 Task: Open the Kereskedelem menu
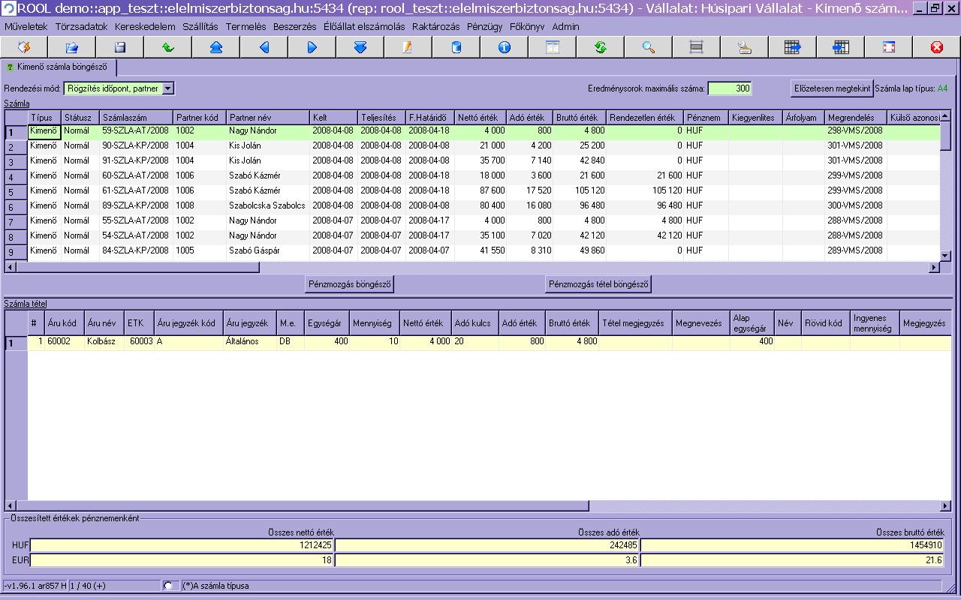145,26
